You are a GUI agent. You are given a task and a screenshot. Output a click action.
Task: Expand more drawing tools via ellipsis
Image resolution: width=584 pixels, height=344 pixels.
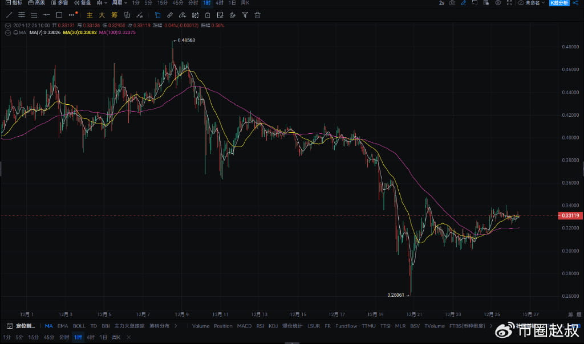click(72, 15)
